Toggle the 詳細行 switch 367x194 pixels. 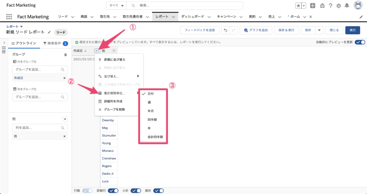pyautogui.click(x=113, y=191)
